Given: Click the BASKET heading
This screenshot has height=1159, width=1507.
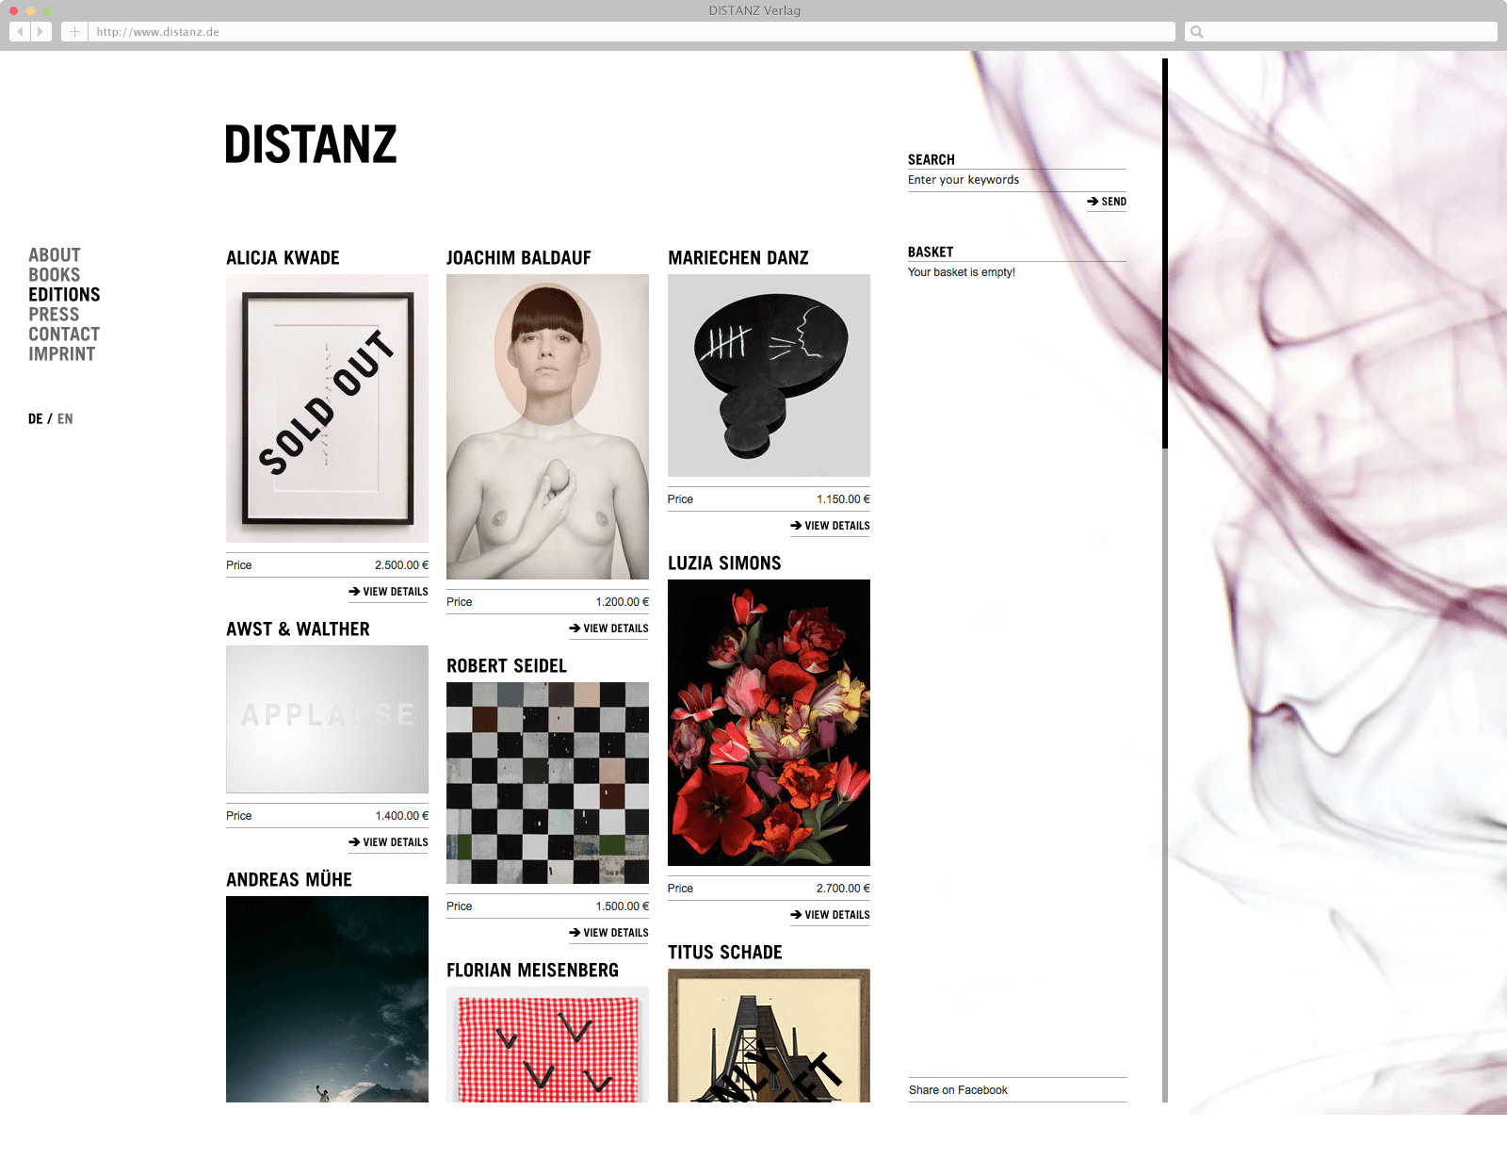Looking at the screenshot, I should pos(931,253).
